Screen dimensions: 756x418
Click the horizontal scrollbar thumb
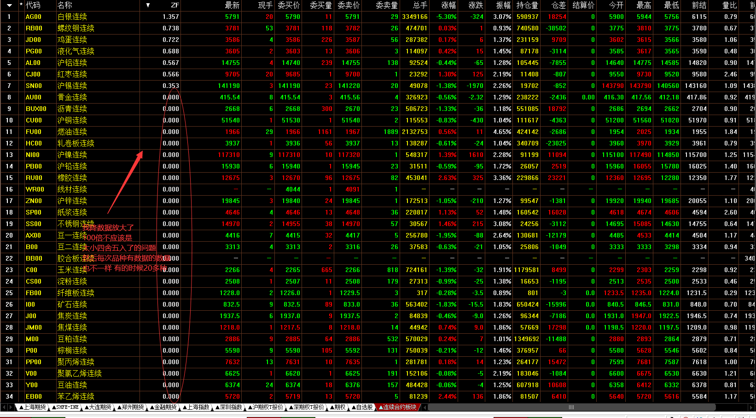pyautogui.click(x=571, y=407)
